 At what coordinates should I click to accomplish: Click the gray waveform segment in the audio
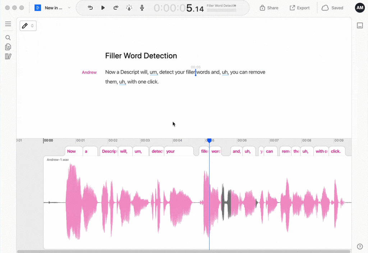(226, 202)
